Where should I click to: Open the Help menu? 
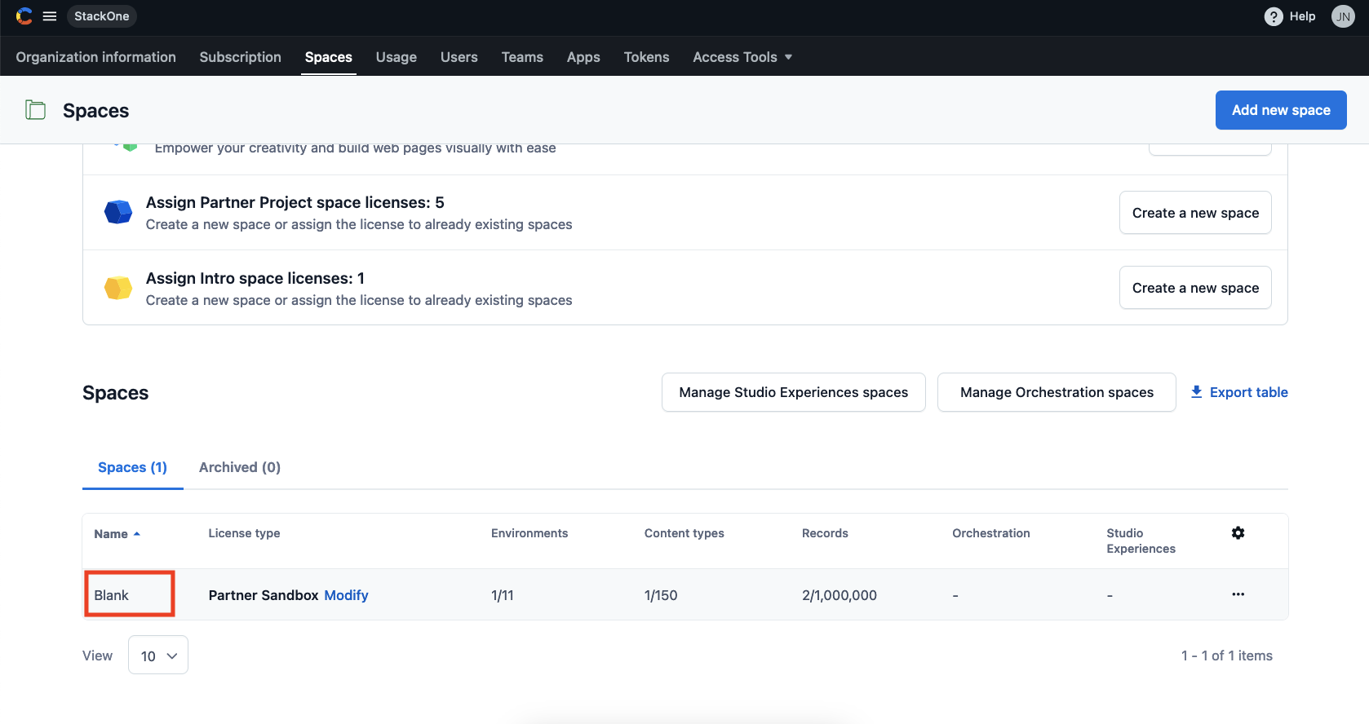point(1290,16)
